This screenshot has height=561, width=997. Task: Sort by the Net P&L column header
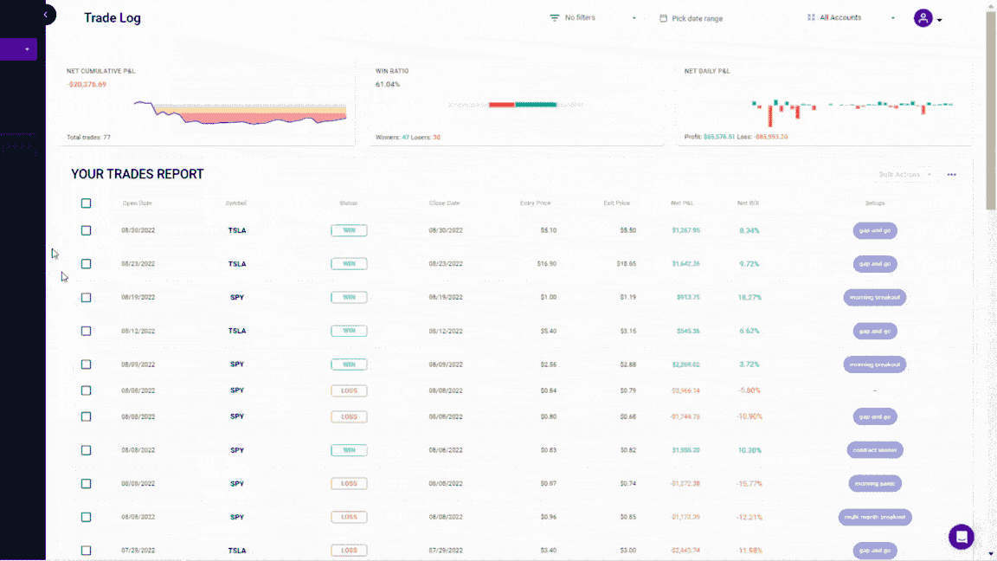click(682, 203)
